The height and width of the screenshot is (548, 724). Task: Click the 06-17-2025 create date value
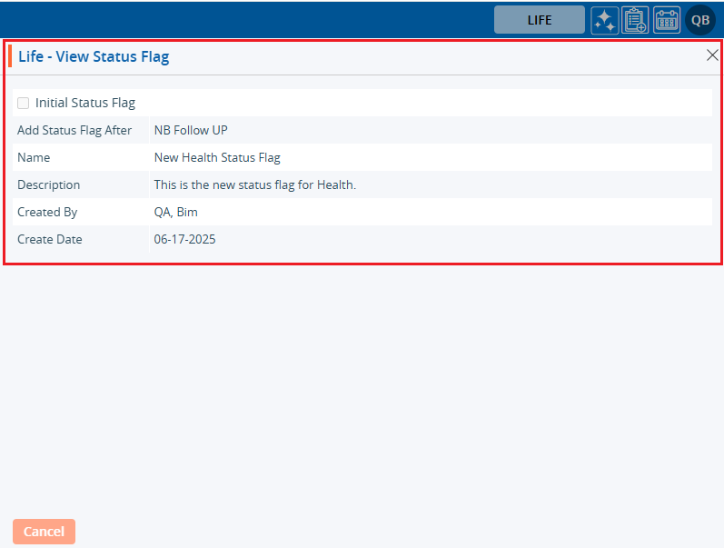tap(184, 239)
